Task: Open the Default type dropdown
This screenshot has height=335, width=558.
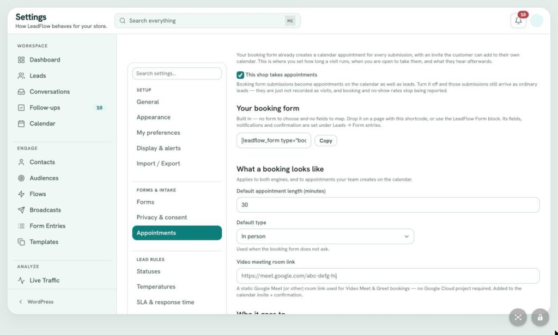Action: pyautogui.click(x=325, y=236)
